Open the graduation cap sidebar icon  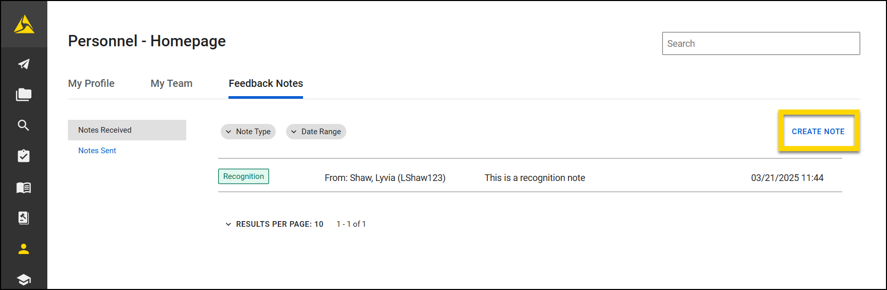pos(24,279)
